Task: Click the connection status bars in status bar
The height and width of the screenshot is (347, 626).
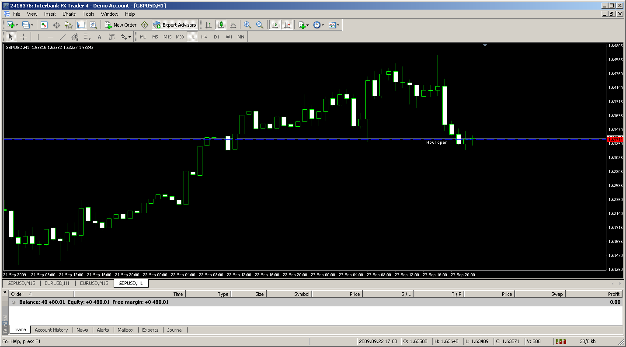Action: [x=561, y=341]
